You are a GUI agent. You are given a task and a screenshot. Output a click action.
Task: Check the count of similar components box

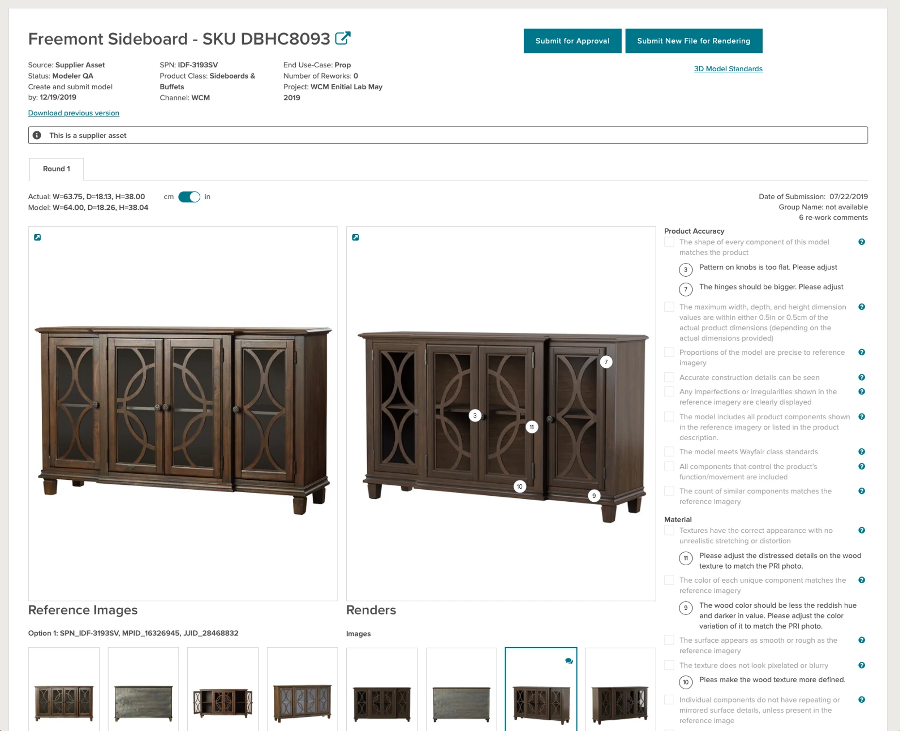(669, 491)
